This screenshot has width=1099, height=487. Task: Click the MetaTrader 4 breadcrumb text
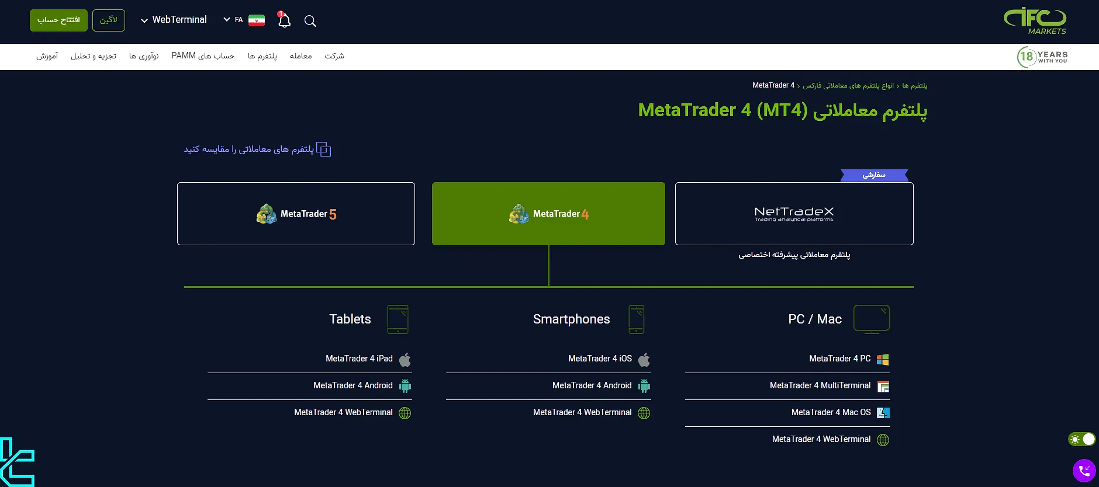[773, 85]
